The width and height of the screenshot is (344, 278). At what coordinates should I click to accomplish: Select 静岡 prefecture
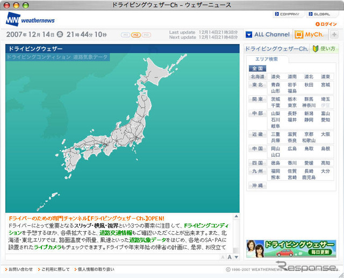(x=309, y=120)
